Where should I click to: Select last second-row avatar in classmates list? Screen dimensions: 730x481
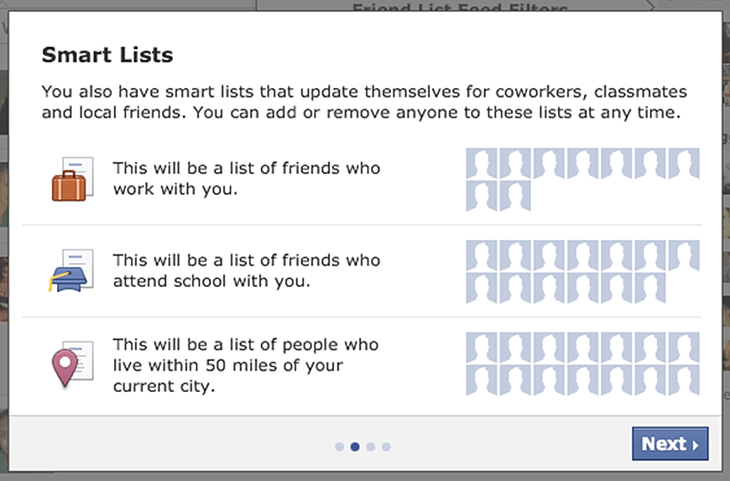pos(651,288)
